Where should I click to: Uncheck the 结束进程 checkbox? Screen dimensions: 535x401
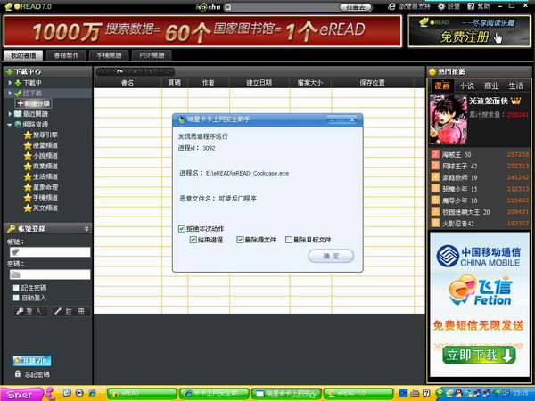click(x=193, y=240)
